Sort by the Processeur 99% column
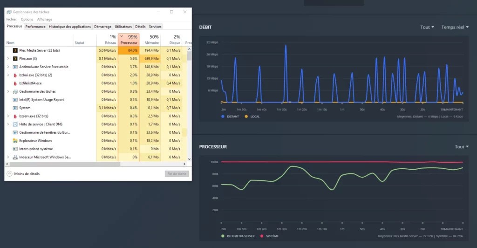The image size is (477, 248). (129, 40)
